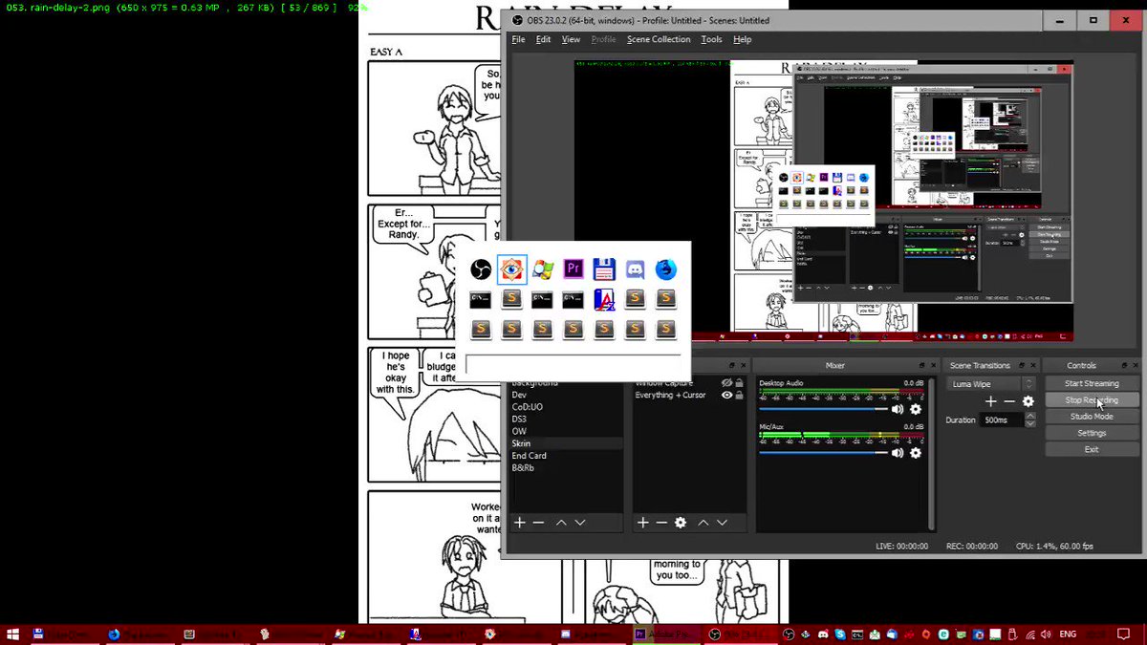Select Adobe Premiere in the window switcher
The image size is (1147, 645).
[x=573, y=269]
